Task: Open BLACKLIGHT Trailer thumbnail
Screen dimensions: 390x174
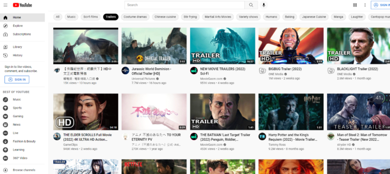Action: pyautogui.click(x=358, y=46)
